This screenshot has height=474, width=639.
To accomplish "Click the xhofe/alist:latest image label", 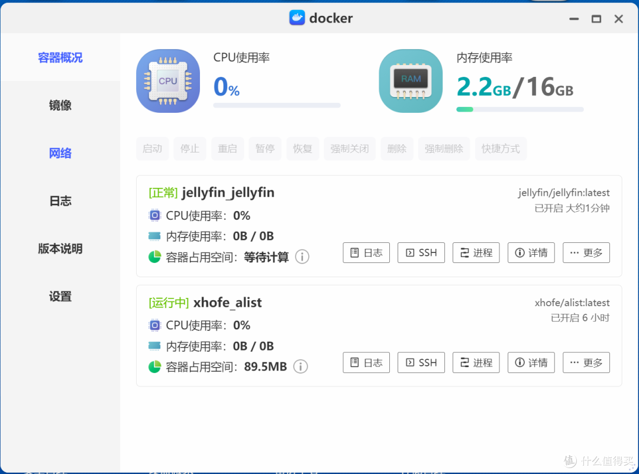I will [572, 303].
